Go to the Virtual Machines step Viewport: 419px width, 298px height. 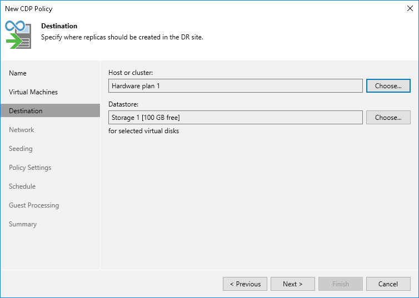pos(33,92)
